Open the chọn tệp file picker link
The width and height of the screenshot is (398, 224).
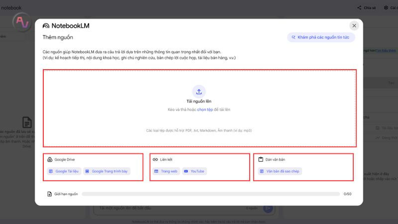(x=205, y=110)
